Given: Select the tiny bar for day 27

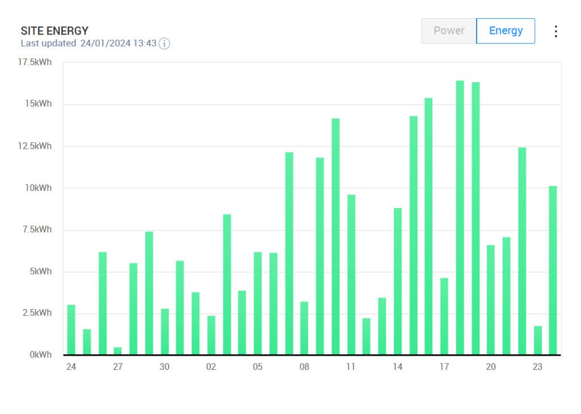Looking at the screenshot, I should 117,350.
